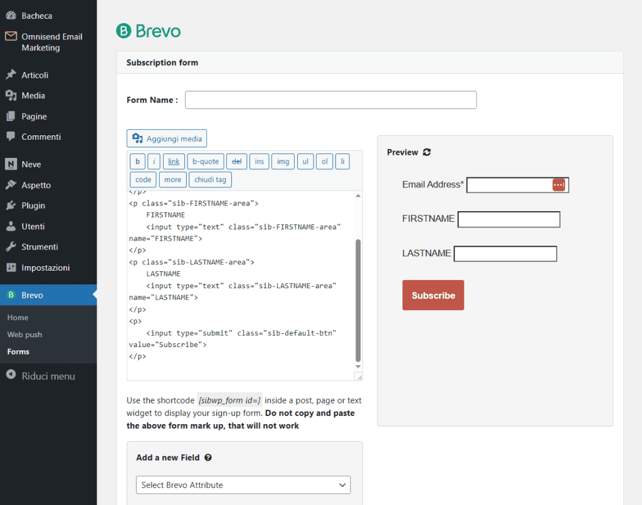Insert ordered list with ol button

point(325,161)
